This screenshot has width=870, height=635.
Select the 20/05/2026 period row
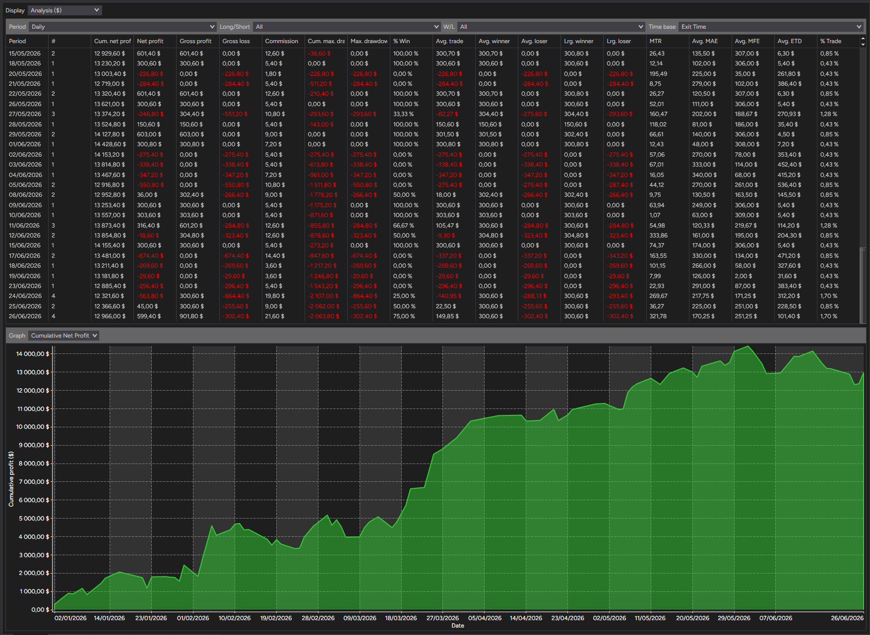(x=433, y=74)
